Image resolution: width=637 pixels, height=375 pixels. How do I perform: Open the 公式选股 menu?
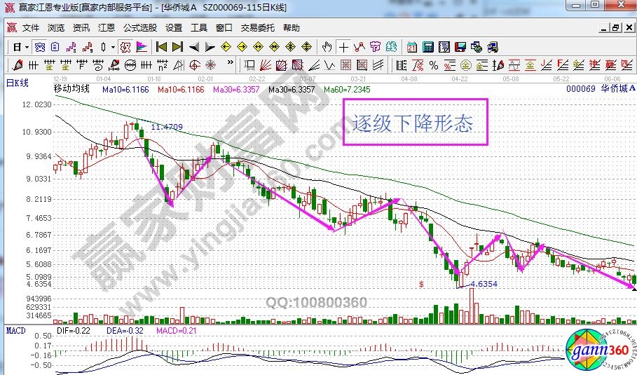click(139, 28)
